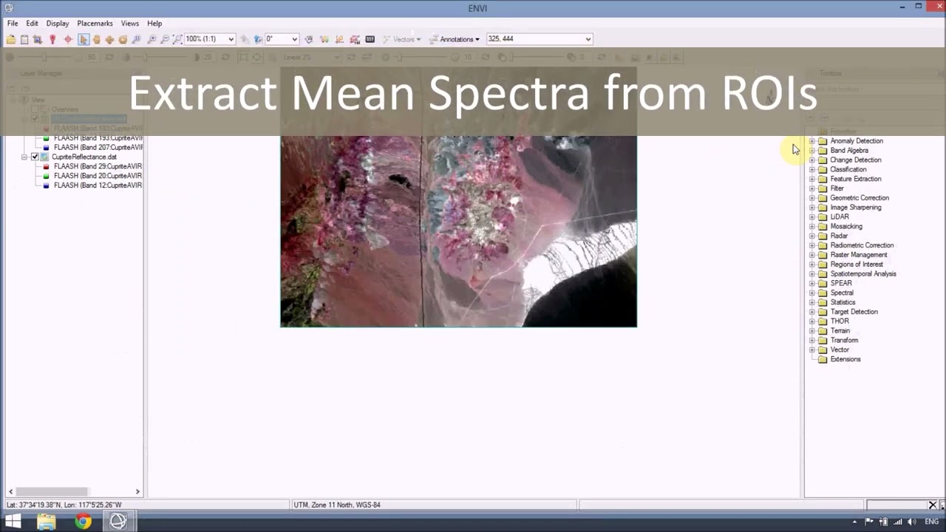Open the Cursor Value tool icon
Viewport: 946px width, 532px height.
point(309,39)
